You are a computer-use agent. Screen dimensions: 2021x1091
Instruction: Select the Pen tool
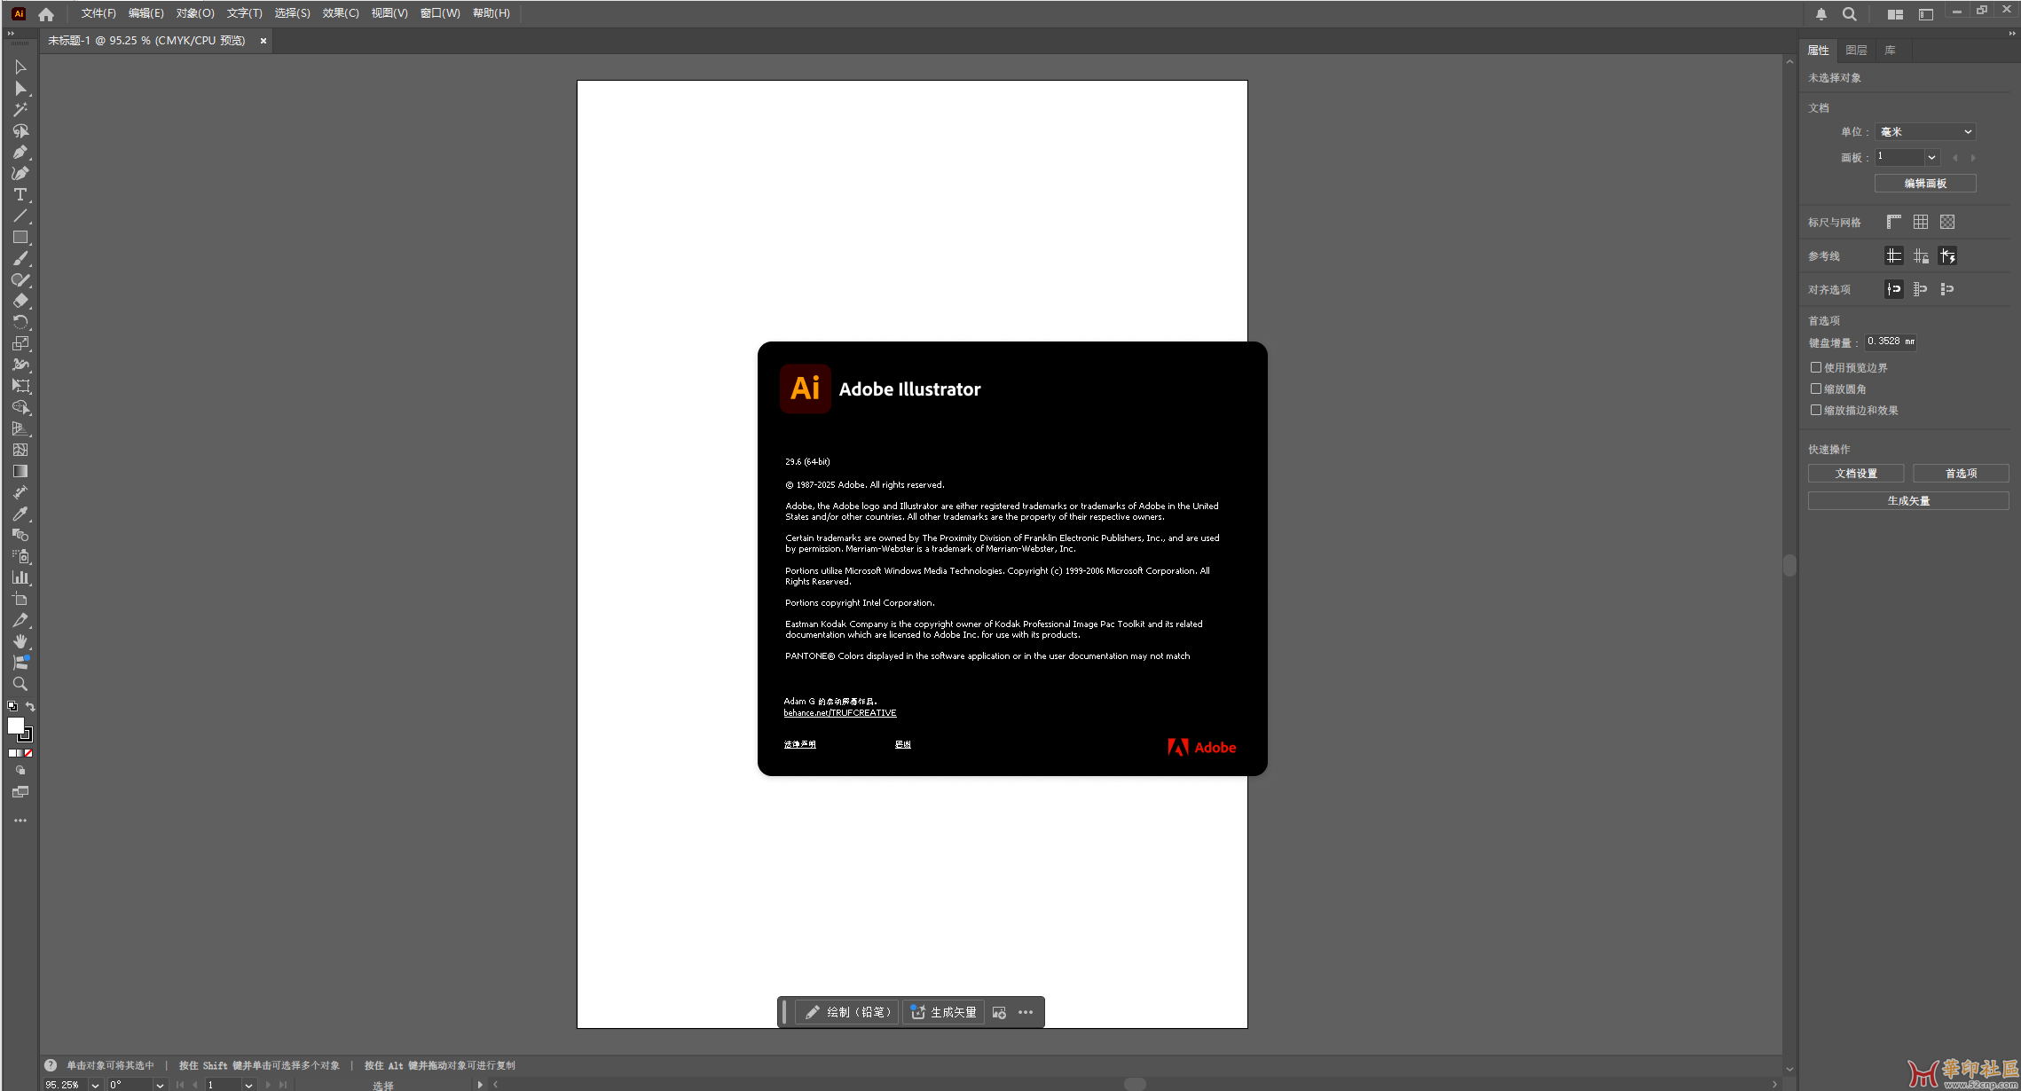[x=20, y=153]
